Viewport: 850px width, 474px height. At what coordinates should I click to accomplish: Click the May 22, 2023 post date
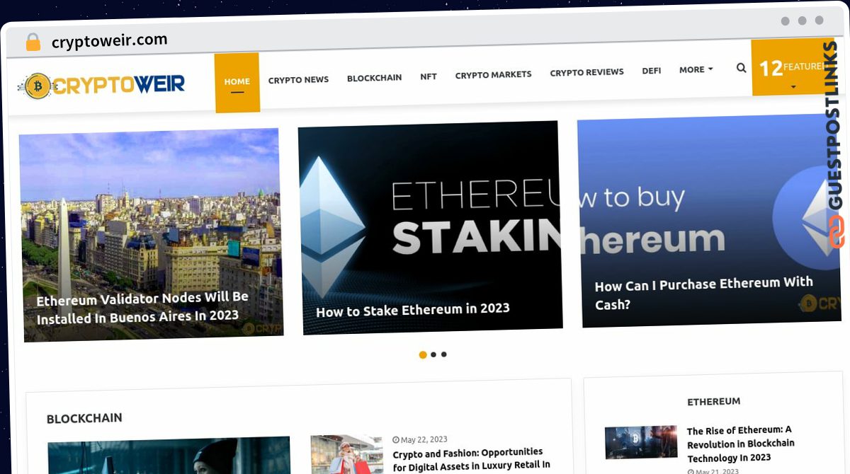[x=420, y=439]
